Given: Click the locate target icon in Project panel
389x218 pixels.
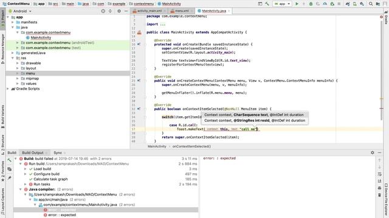Looking at the screenshot, I should coord(103,11).
